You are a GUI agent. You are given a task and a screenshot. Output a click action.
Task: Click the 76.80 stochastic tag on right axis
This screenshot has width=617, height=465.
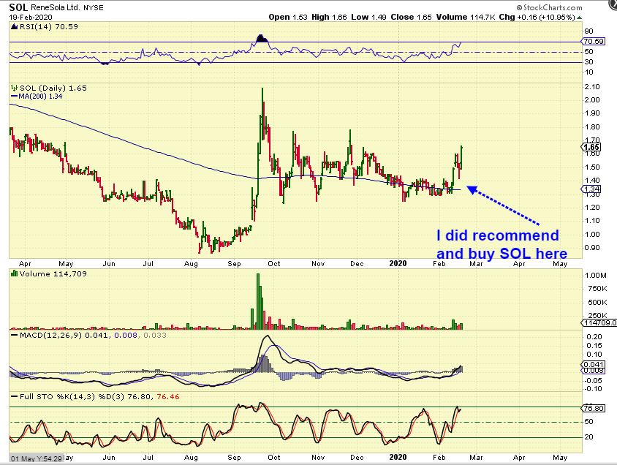[594, 409]
